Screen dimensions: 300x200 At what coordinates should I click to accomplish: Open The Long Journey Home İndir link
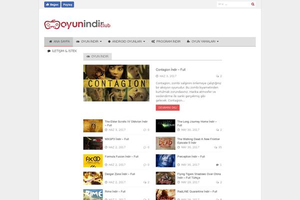point(197,123)
